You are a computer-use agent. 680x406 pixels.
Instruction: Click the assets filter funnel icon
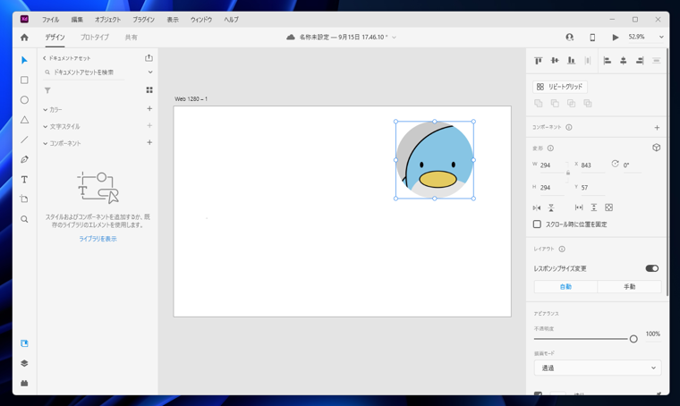47,90
